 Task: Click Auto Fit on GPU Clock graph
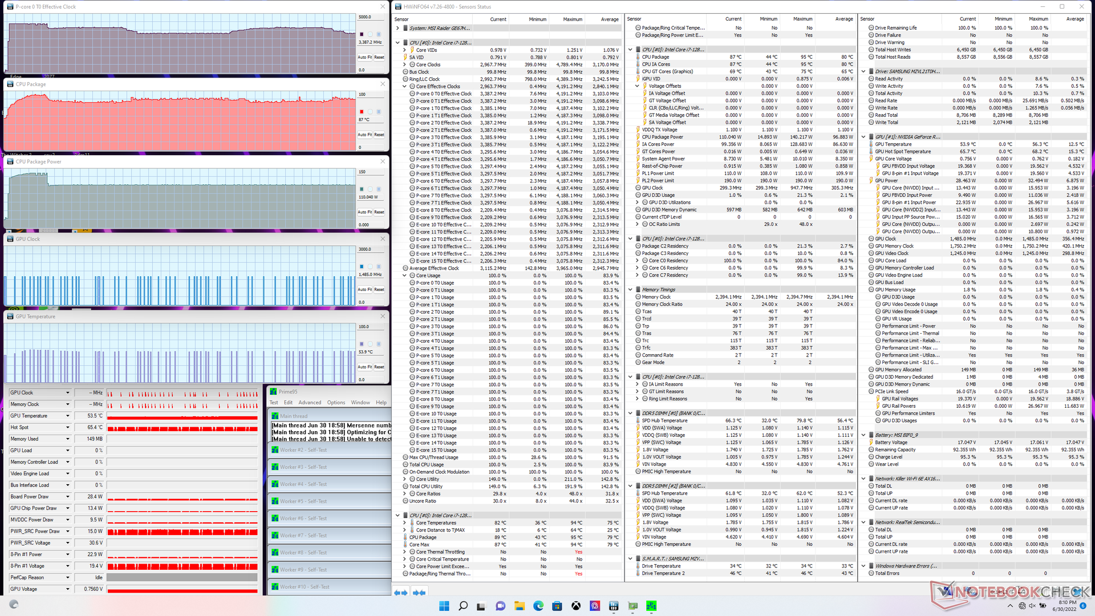coord(365,290)
